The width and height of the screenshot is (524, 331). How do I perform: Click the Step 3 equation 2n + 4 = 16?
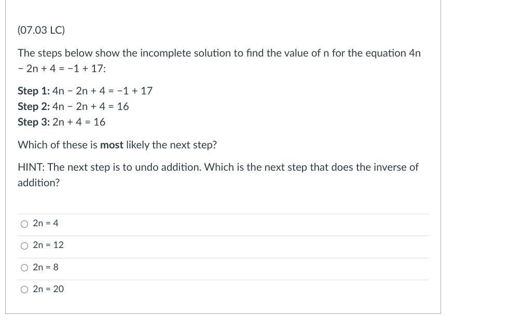click(79, 122)
